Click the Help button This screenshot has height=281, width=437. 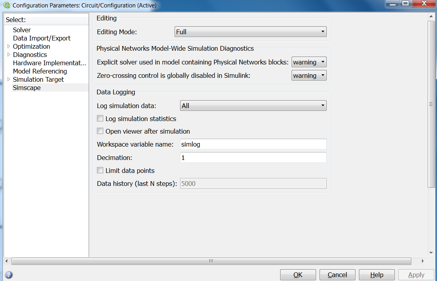click(377, 275)
